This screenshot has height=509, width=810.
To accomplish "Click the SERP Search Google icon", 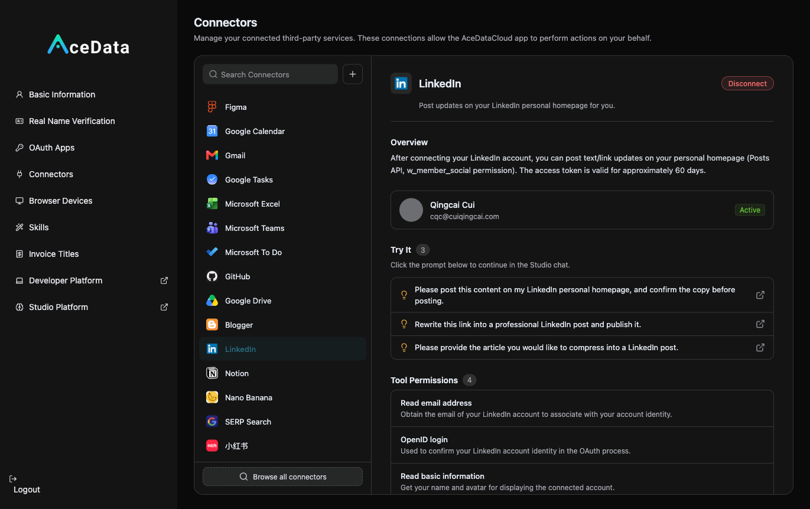I will [x=212, y=422].
